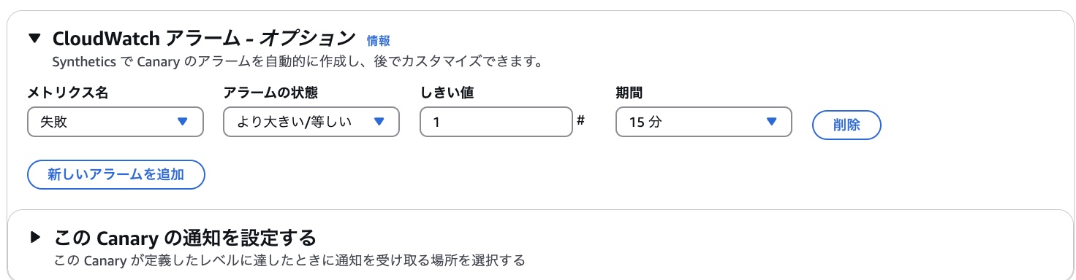Expand the この Canary の通知を設定する triangle

click(34, 237)
